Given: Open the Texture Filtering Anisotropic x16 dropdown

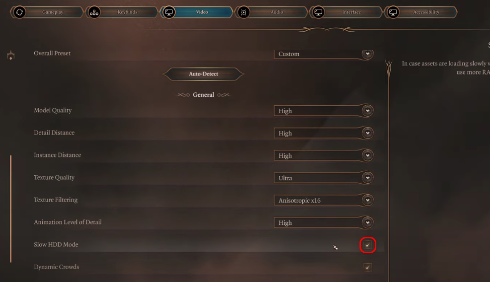Looking at the screenshot, I should tap(323, 200).
